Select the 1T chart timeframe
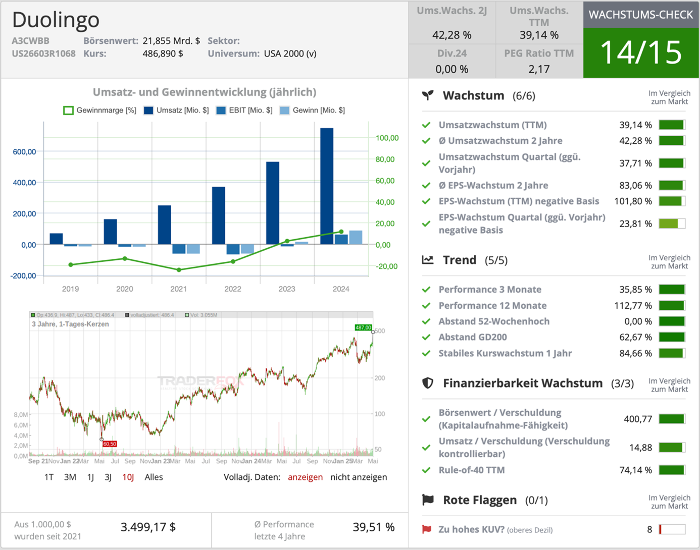700x550 pixels. pos(49,477)
